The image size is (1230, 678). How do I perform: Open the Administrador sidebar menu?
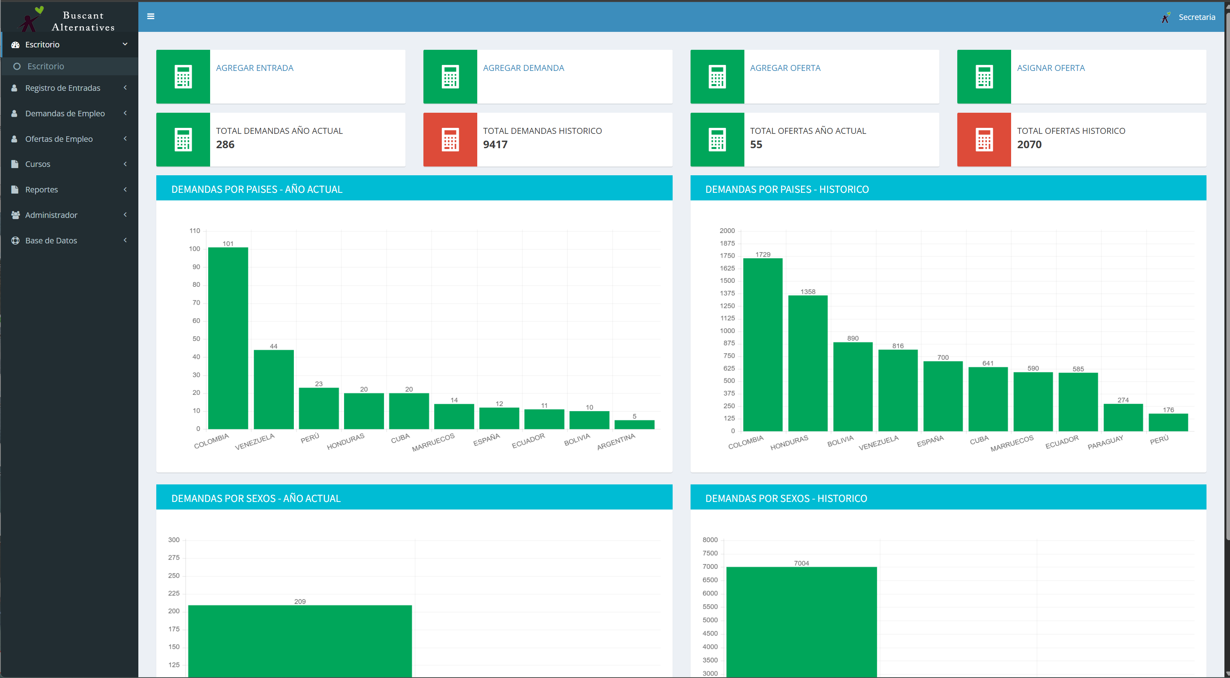[x=70, y=215]
